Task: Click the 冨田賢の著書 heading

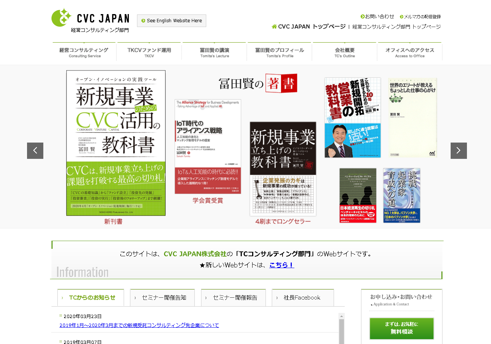Action: [258, 83]
